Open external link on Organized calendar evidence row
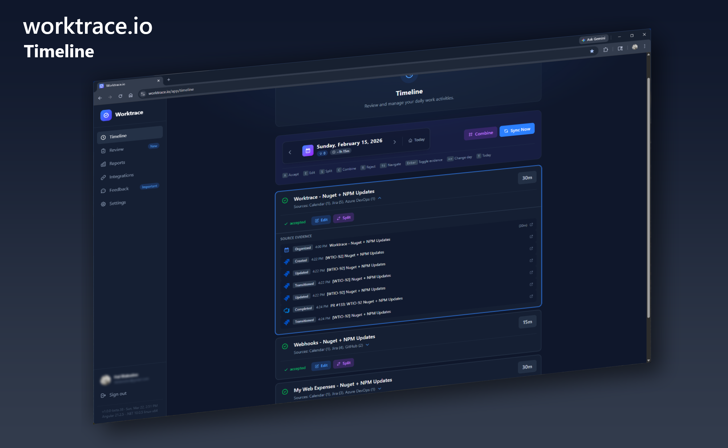The height and width of the screenshot is (448, 728). [x=531, y=225]
